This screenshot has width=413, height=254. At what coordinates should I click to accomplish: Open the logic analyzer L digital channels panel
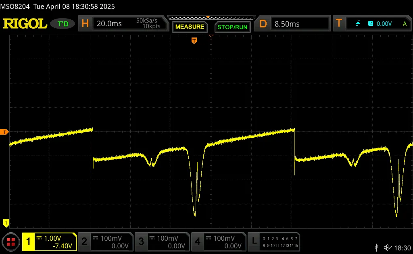(x=274, y=242)
